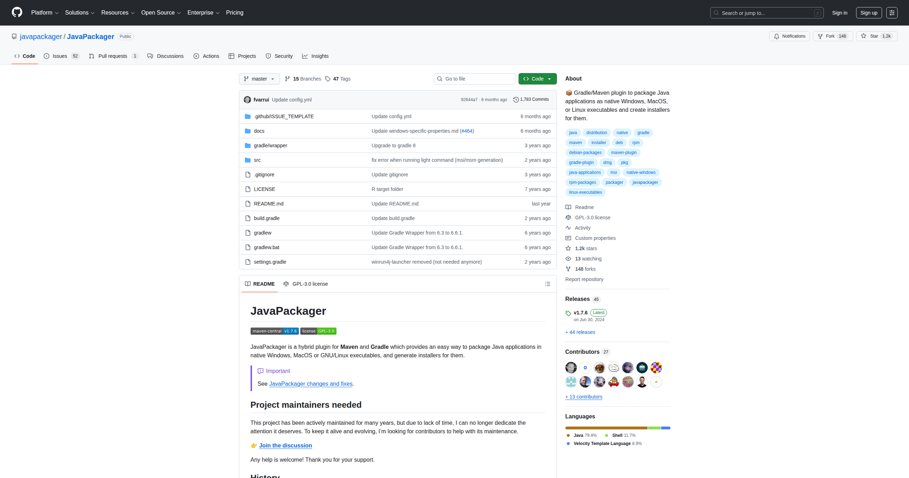This screenshot has height=478, width=909.
Task: Expand the green Code dropdown button
Action: pos(537,79)
